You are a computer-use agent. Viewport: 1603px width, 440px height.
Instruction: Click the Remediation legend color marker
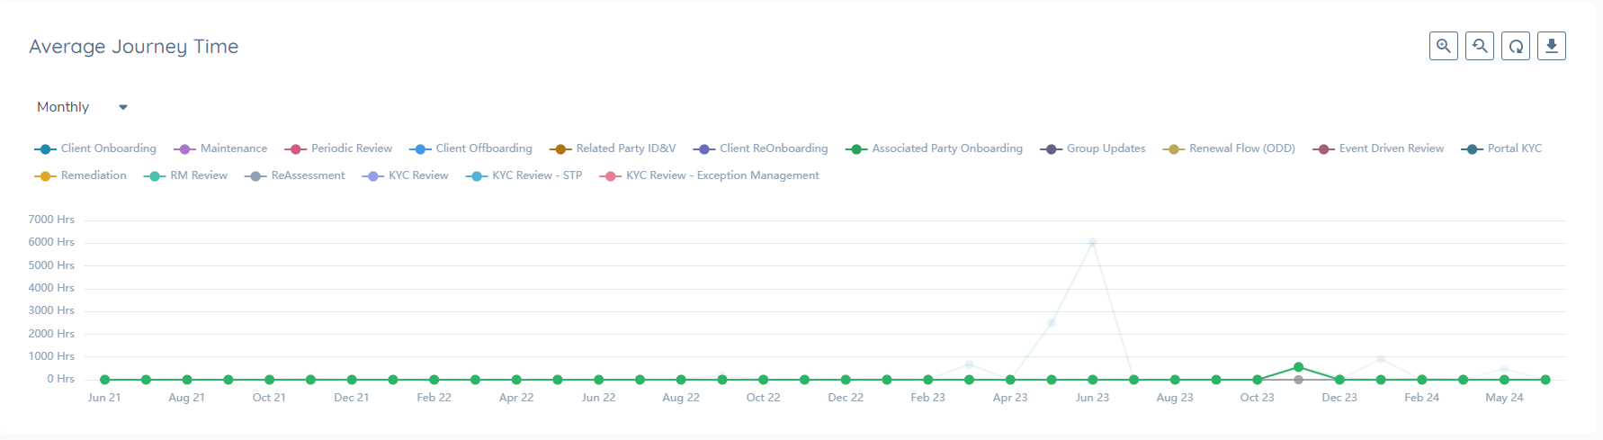click(46, 176)
